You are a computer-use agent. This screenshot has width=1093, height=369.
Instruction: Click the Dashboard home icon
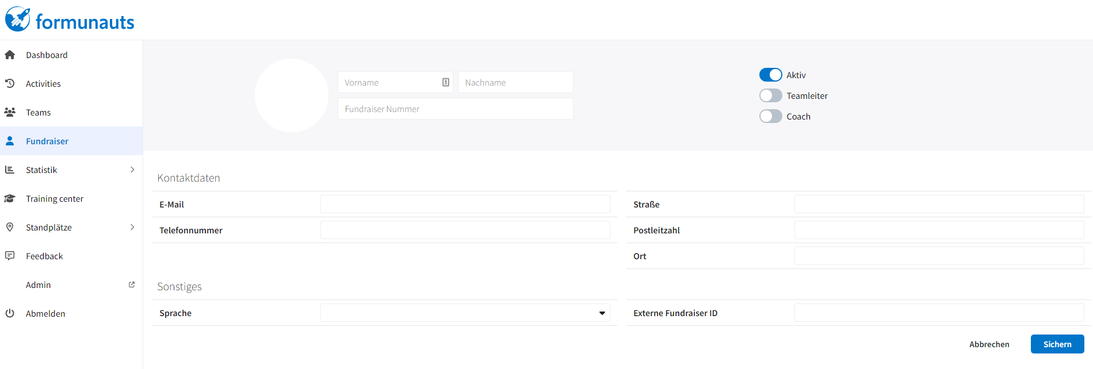10,55
